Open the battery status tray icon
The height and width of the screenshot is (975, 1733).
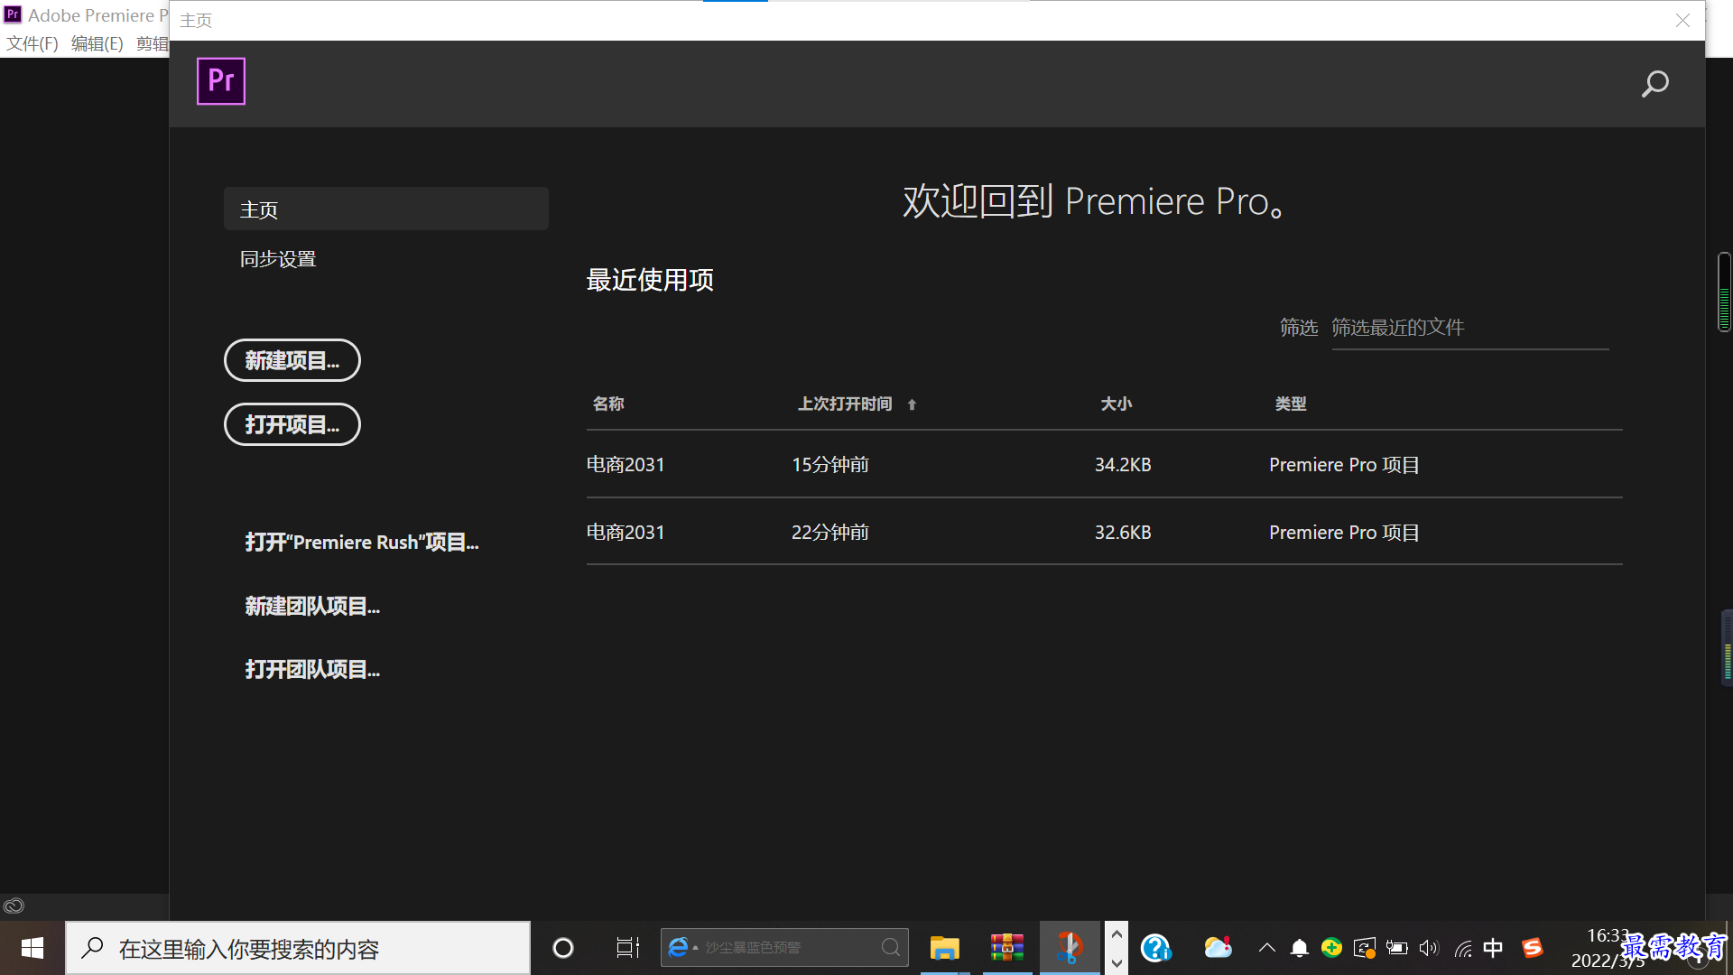[1397, 948]
